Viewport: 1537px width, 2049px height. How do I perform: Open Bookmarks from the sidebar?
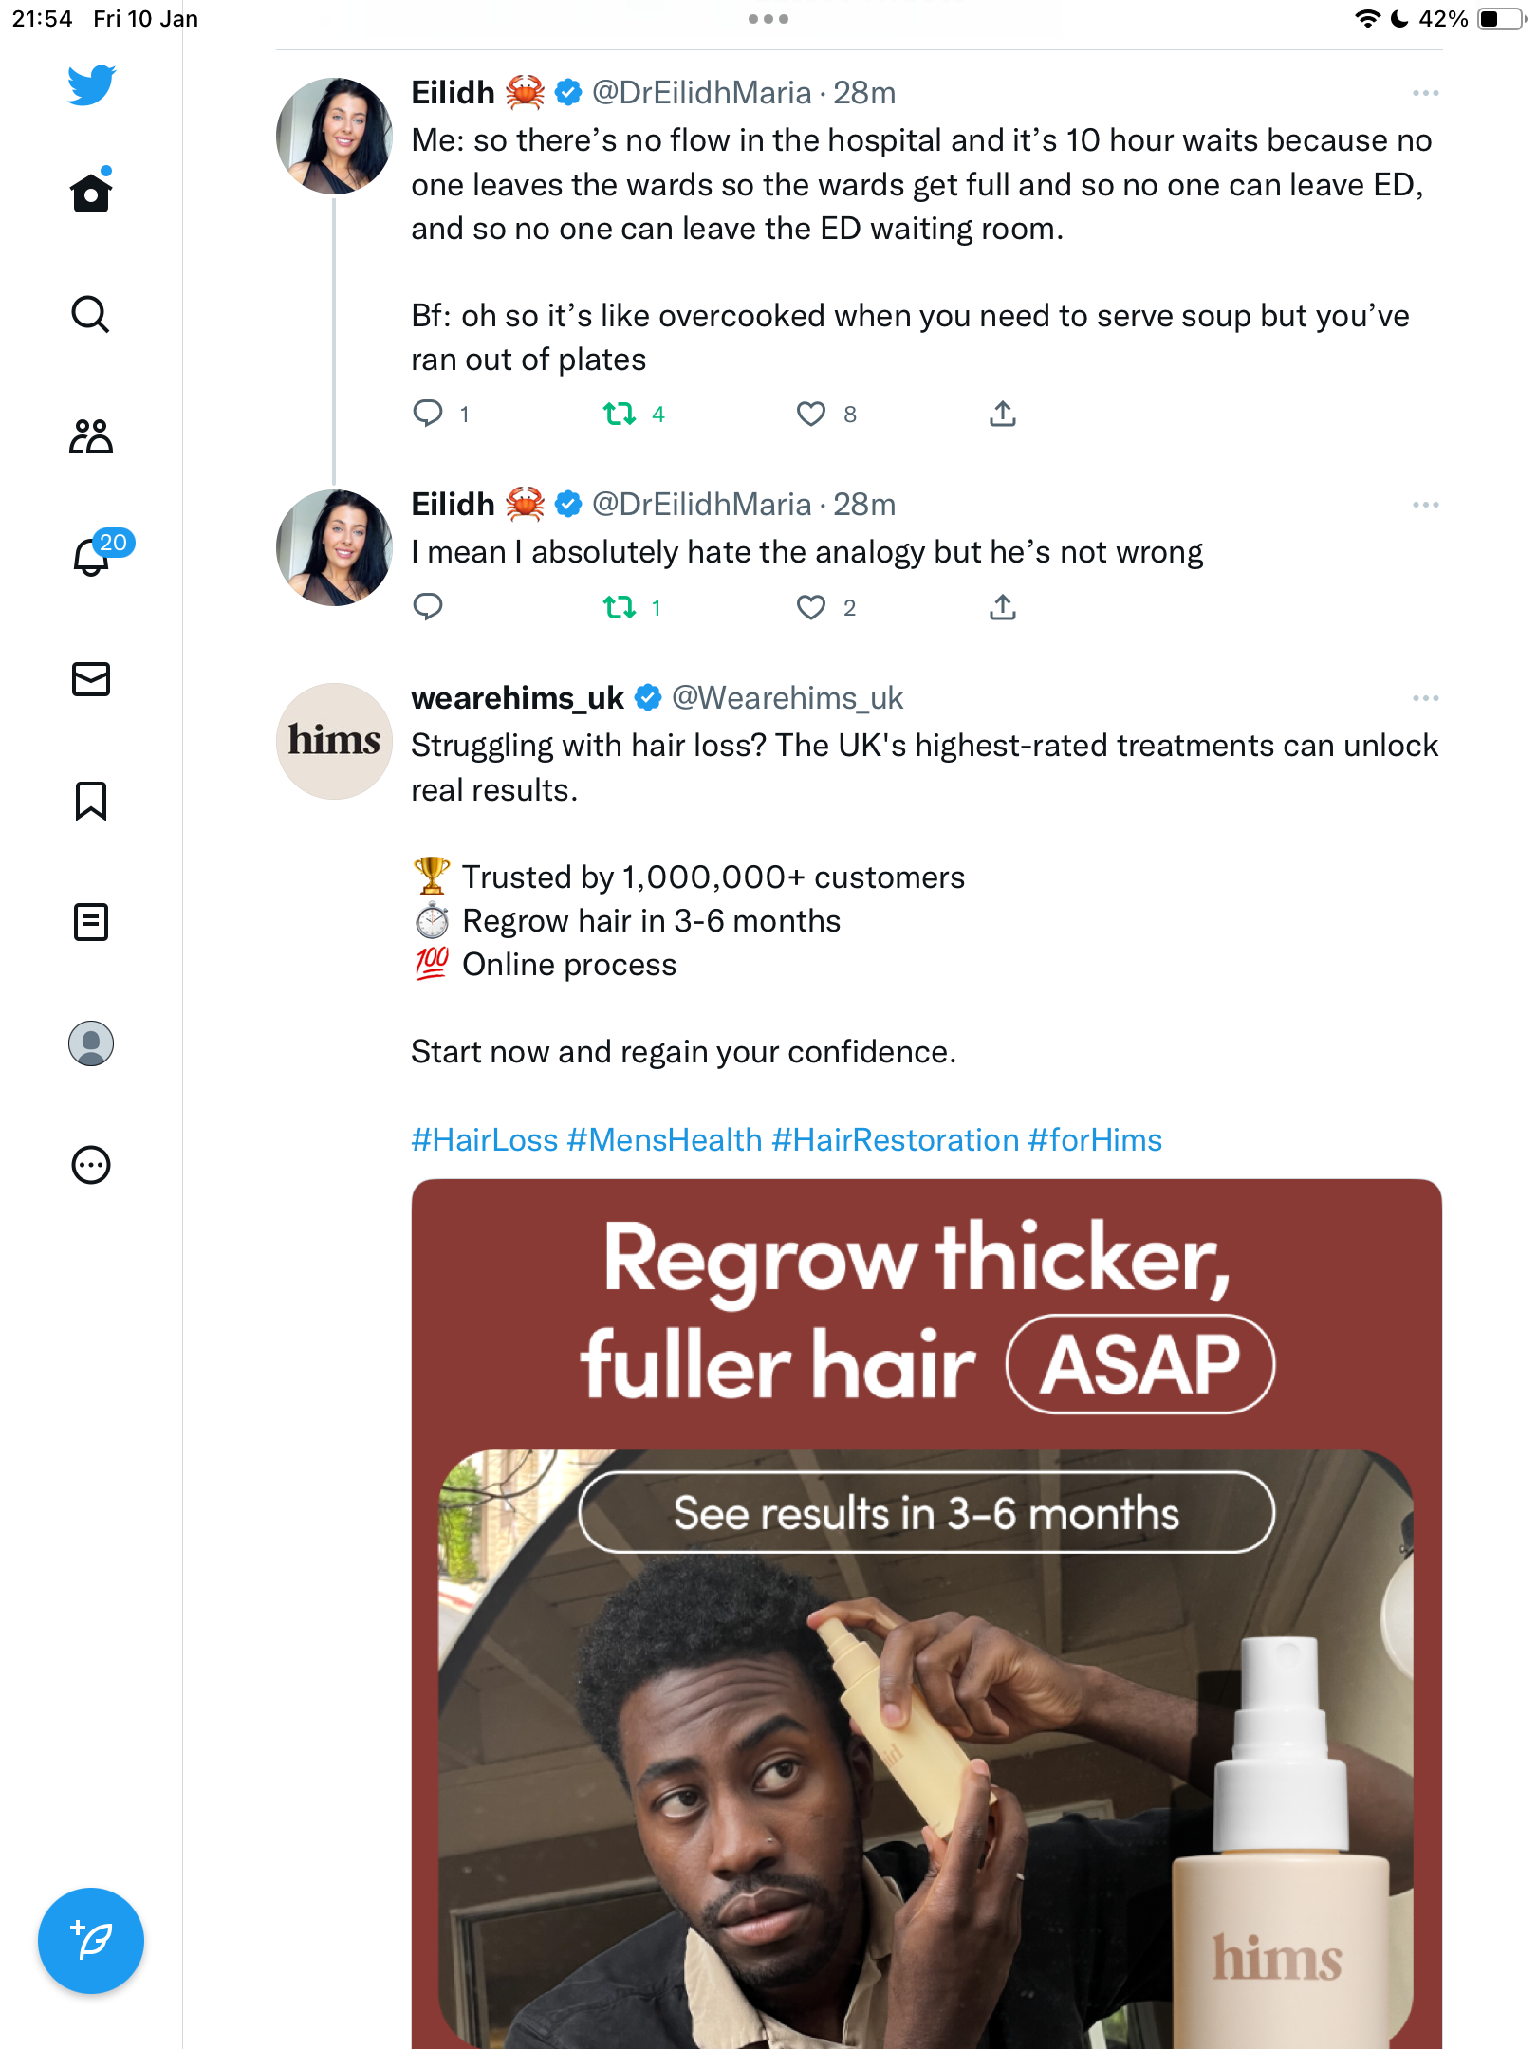tap(91, 801)
